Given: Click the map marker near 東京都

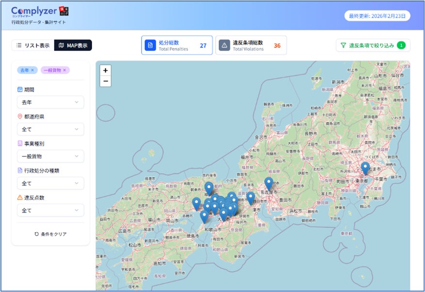Looking at the screenshot, I should pos(365,168).
